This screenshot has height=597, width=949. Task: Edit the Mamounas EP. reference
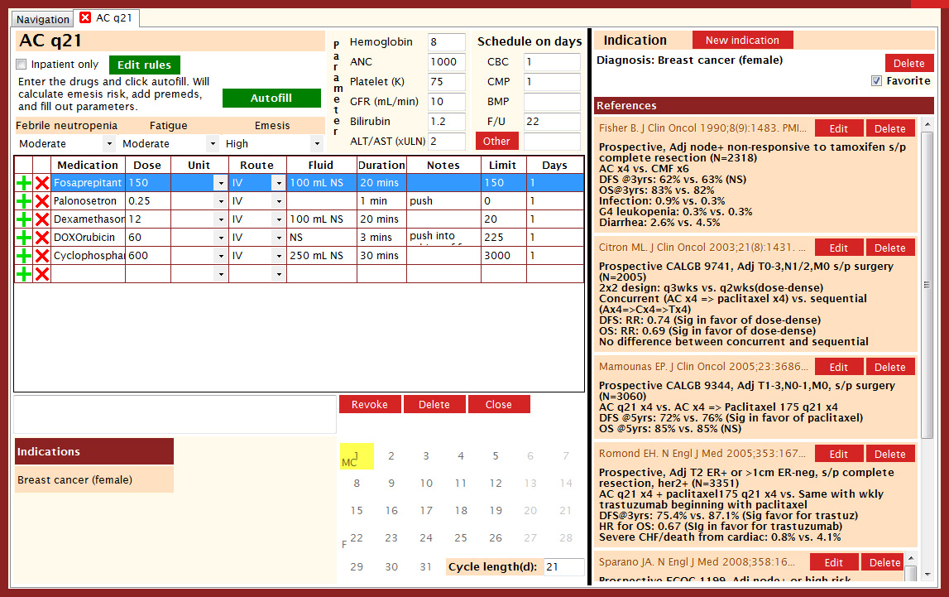point(838,367)
